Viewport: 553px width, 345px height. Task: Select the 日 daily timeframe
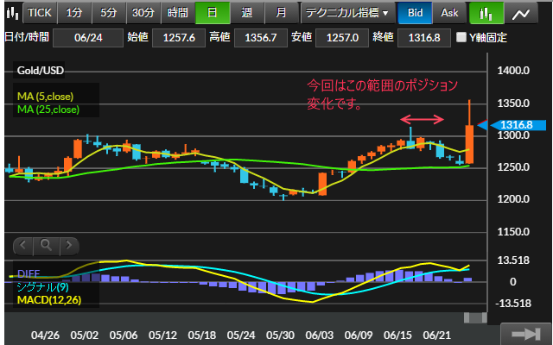coord(213,13)
